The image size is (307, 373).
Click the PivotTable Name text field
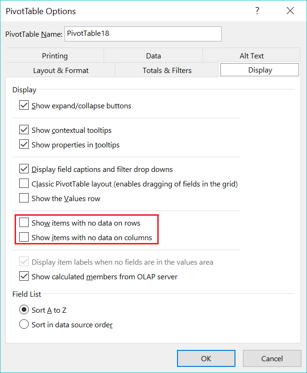[143, 34]
